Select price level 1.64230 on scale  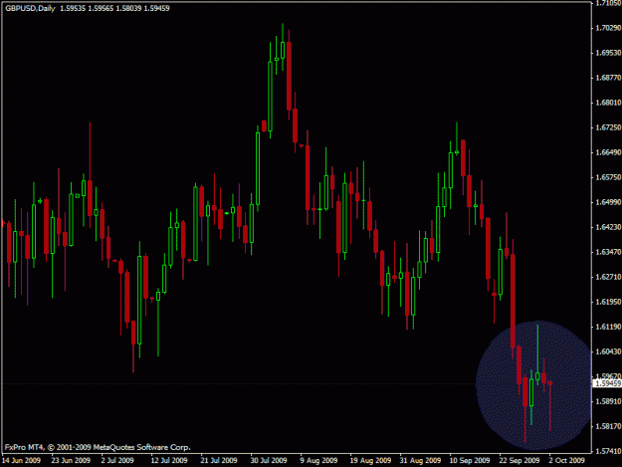[x=608, y=227]
